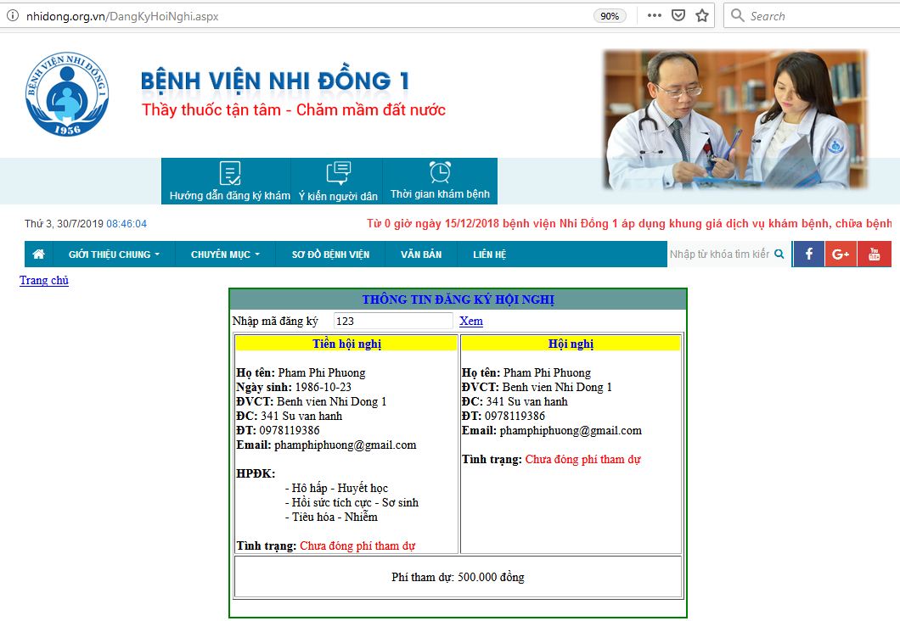Click the Tiền hội nghị column header

346,344
